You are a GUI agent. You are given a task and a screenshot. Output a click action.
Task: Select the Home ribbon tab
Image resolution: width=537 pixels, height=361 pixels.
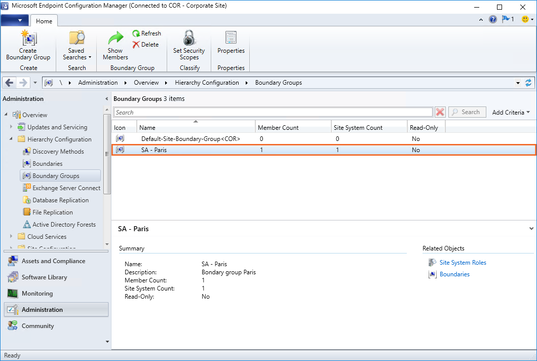pyautogui.click(x=44, y=21)
